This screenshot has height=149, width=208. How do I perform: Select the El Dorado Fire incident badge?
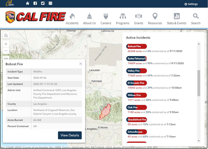(137, 83)
